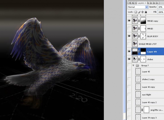The image size is (164, 120).
Task: Click the chain link icon on Layer 49
Action: pyautogui.click(x=139, y=51)
